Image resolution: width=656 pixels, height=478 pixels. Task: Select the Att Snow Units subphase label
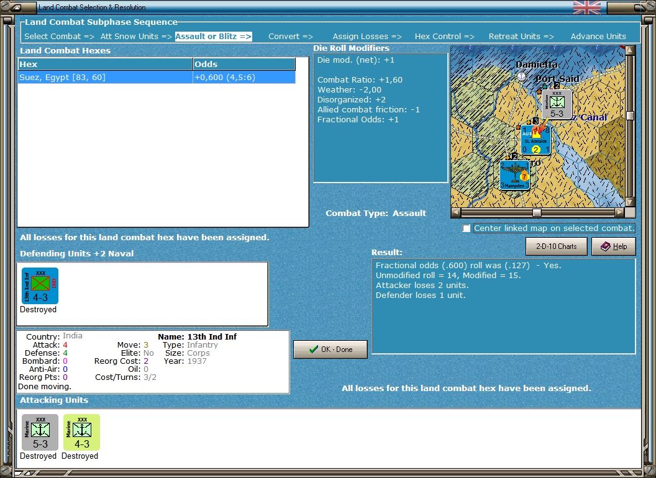(136, 37)
